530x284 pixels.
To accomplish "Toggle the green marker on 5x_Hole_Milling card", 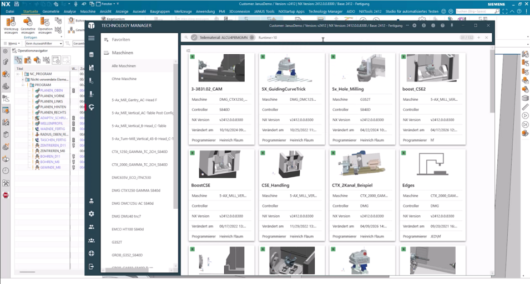I will [x=333, y=56].
